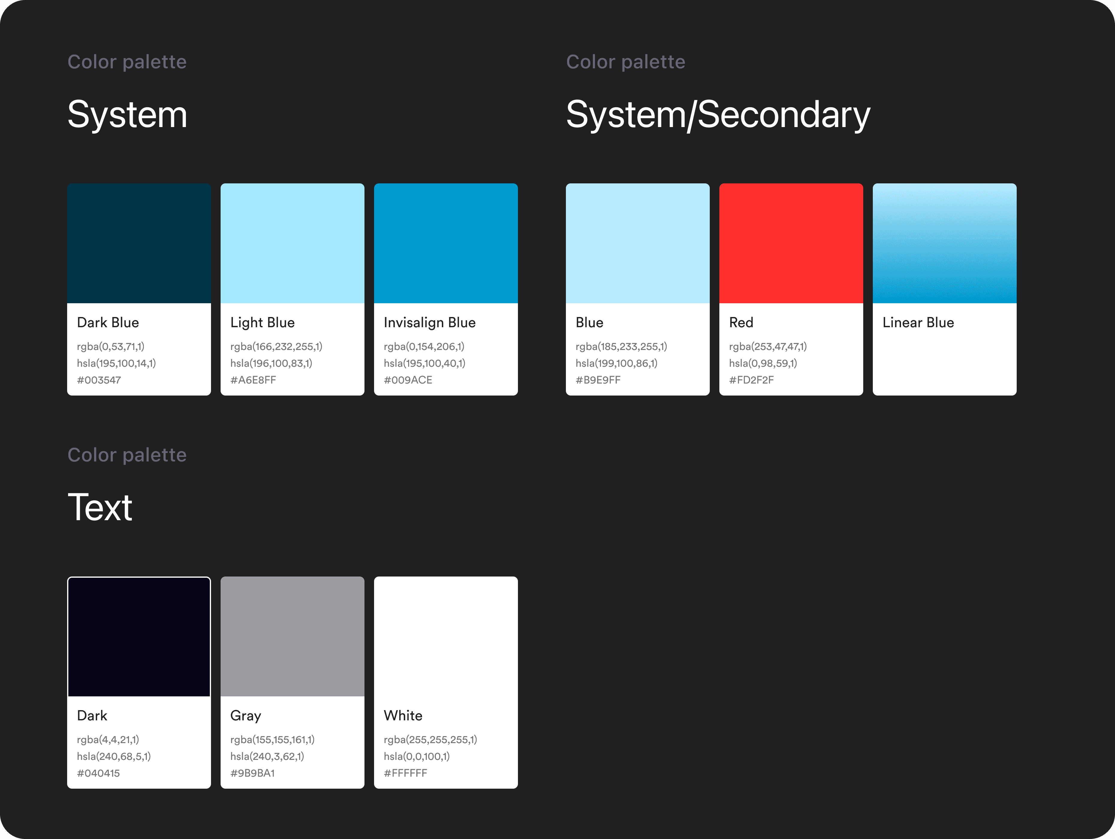
Task: Select the White text color swatch
Action: point(446,636)
